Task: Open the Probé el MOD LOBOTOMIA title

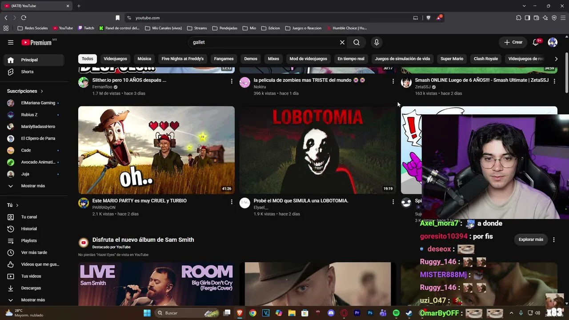Action: (301, 201)
